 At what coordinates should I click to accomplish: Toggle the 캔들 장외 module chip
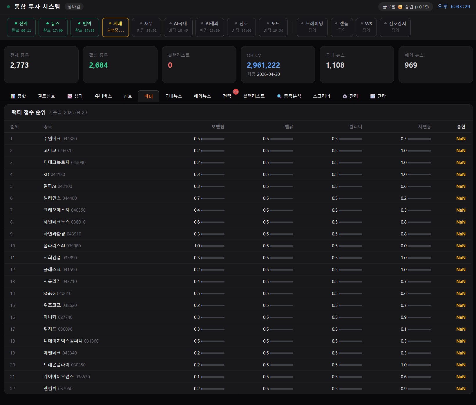(341, 27)
